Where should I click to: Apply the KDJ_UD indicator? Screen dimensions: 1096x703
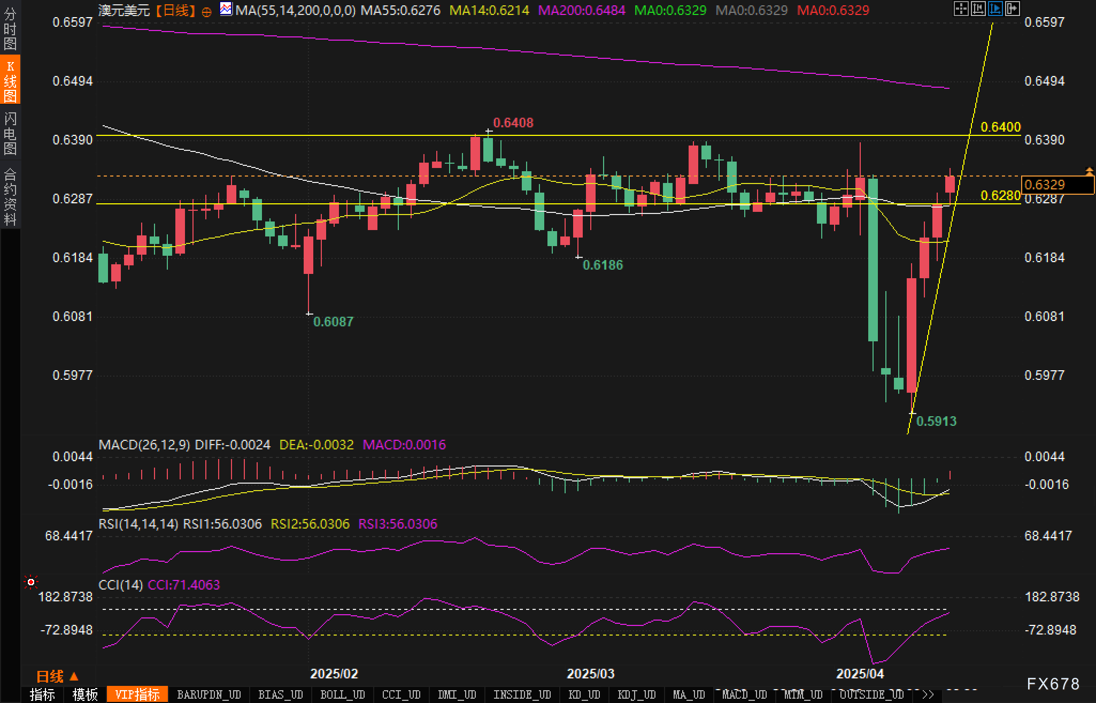point(636,694)
